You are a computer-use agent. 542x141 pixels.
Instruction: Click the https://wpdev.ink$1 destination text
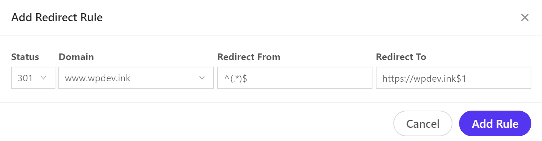(x=424, y=78)
